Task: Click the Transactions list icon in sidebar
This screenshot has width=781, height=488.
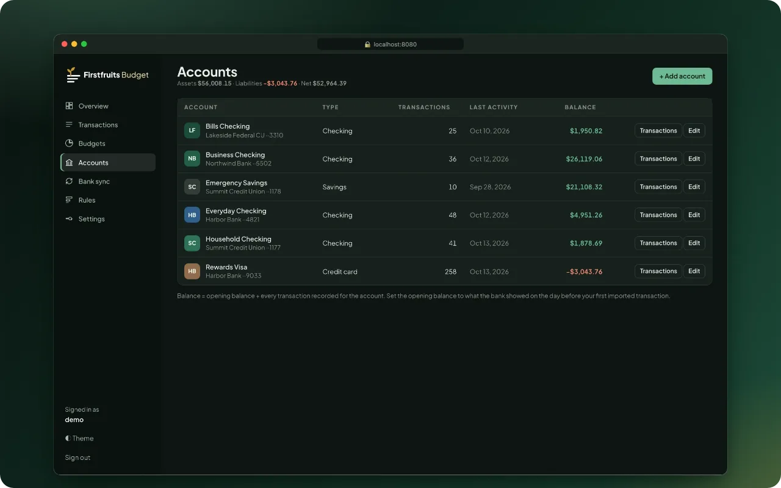Action: pos(69,124)
